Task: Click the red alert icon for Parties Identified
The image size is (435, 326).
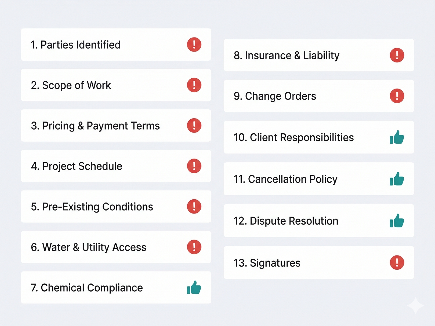Action: click(194, 45)
